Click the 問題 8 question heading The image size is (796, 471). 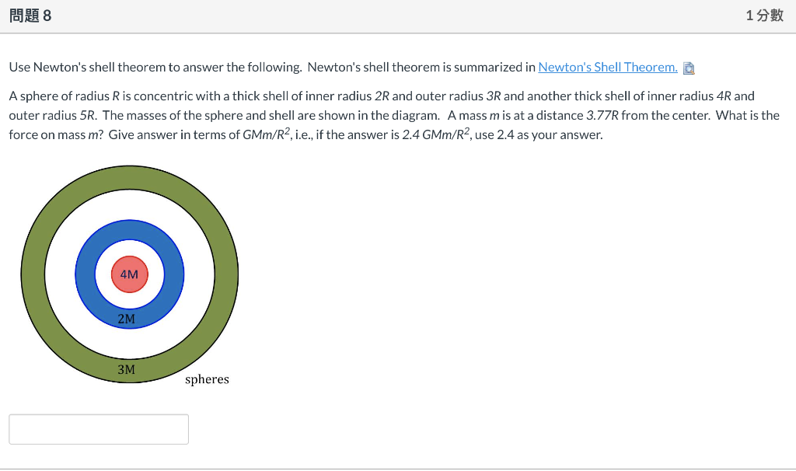(30, 14)
